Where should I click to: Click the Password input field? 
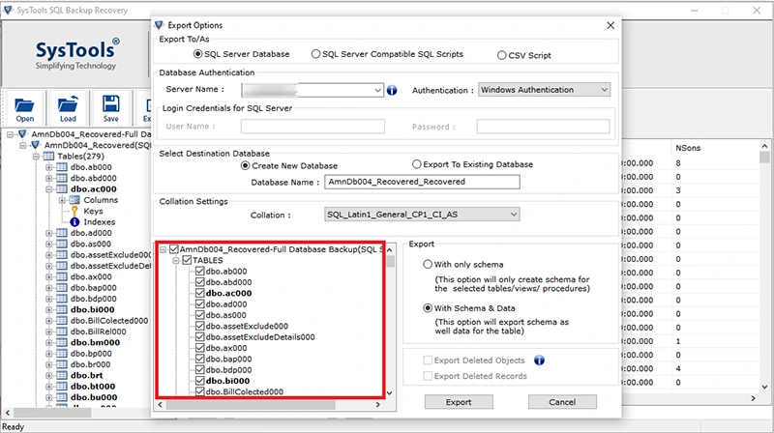tap(543, 127)
